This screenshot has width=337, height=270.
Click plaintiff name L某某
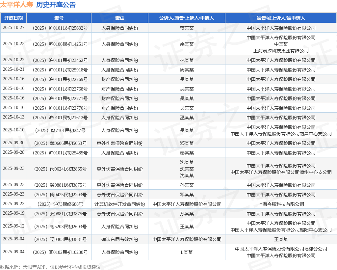187,252
